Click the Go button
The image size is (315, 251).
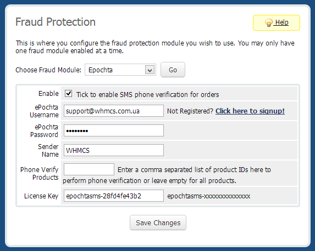coord(173,70)
